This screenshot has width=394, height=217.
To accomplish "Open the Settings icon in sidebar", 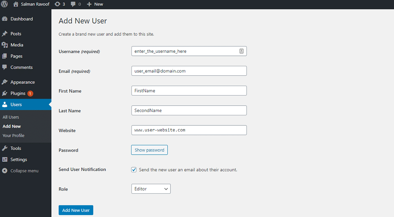I will [x=6, y=159].
